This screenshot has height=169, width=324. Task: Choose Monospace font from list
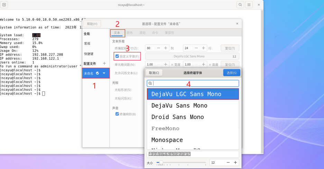(193, 140)
